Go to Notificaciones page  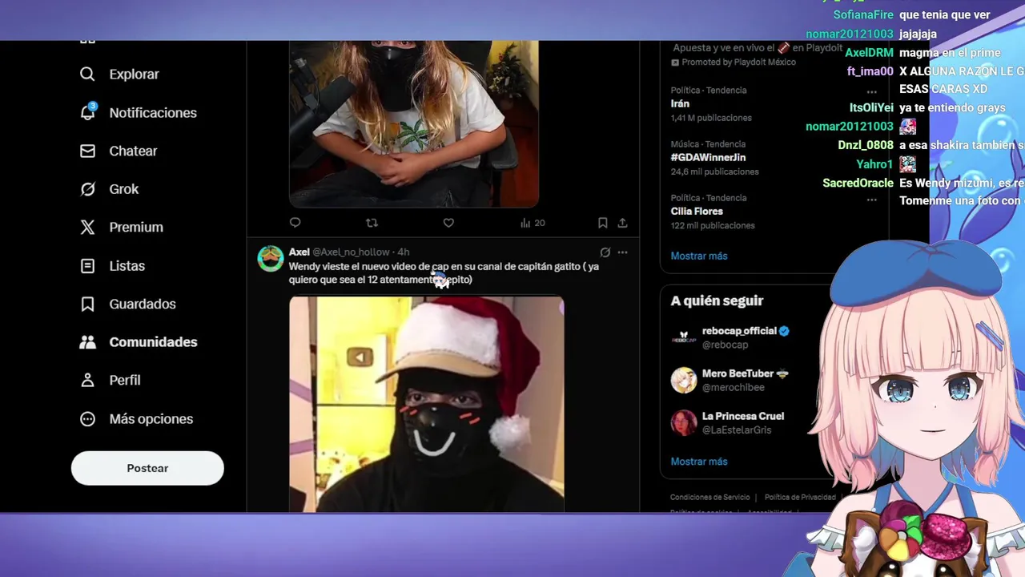[x=153, y=112]
